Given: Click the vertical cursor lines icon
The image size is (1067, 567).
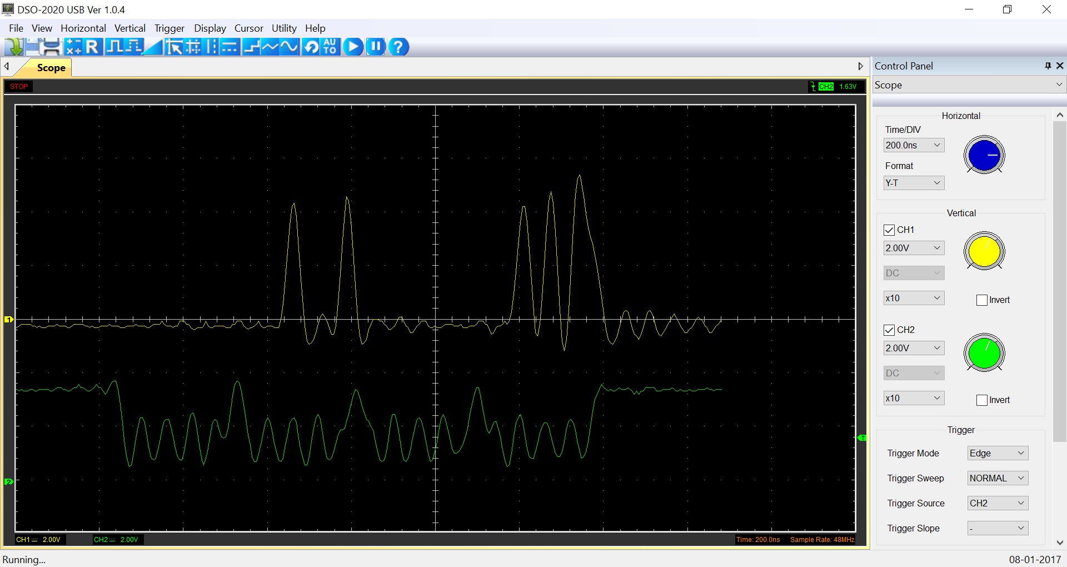Looking at the screenshot, I should (x=212, y=47).
